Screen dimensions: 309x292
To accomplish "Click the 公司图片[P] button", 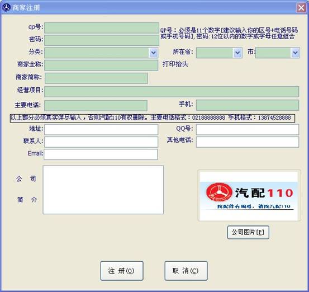I will [x=248, y=232].
